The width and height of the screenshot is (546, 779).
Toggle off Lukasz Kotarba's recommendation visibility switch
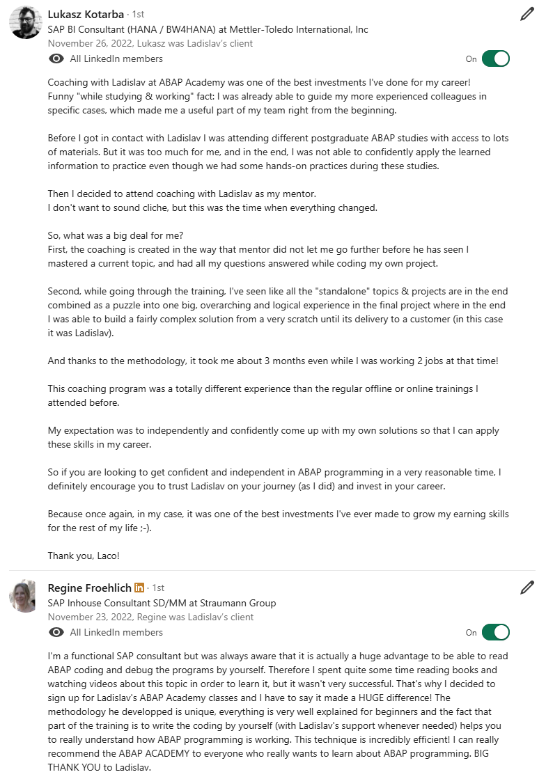point(496,58)
